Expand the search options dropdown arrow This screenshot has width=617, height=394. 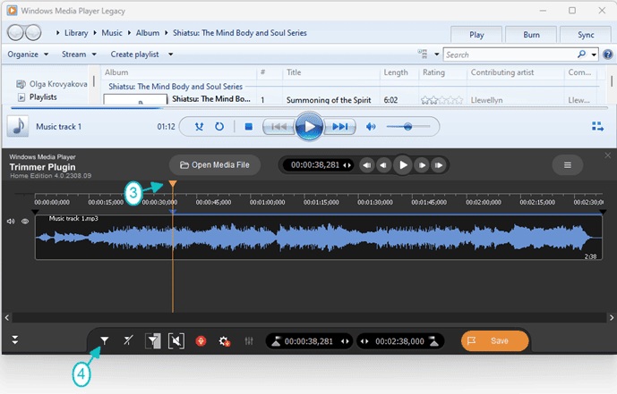click(x=594, y=54)
